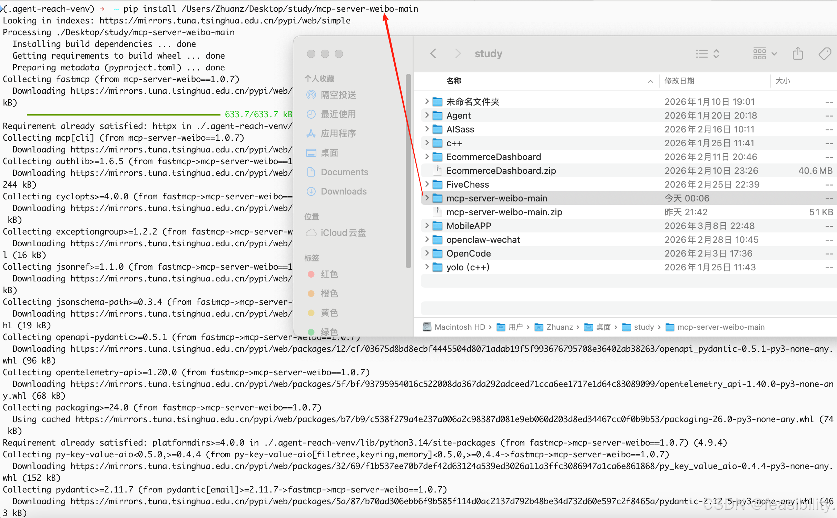
Task: Go to Downloads in sidebar
Action: tap(343, 191)
